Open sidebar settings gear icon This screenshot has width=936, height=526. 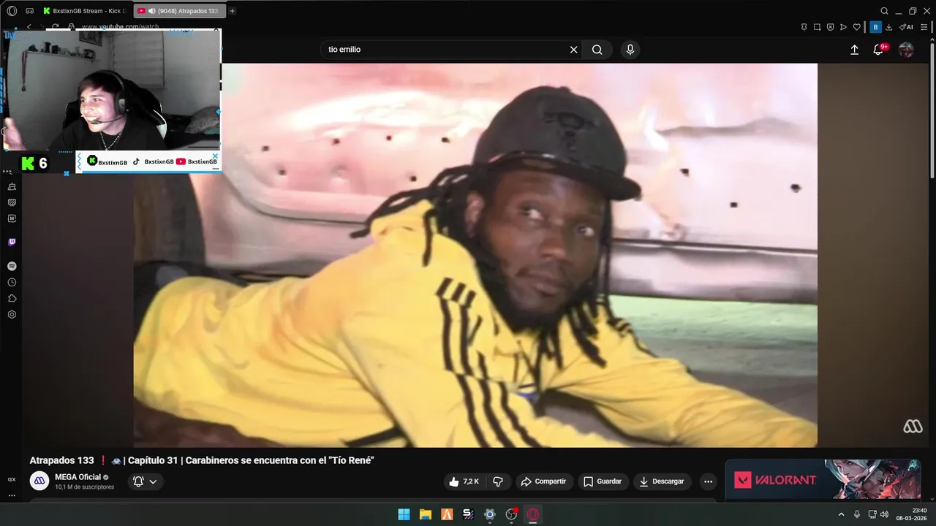pos(12,314)
